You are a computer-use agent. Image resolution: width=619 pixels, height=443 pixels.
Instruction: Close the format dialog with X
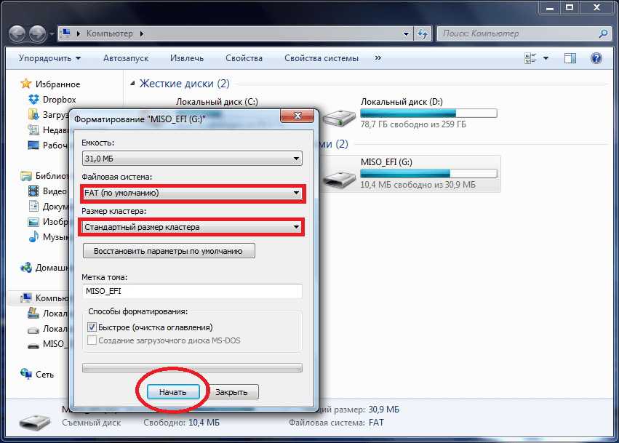(297, 115)
